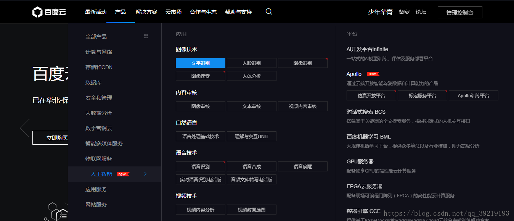Image resolution: width=514 pixels, height=221 pixels.
Task: Open 百度机器学习 BML link
Action: (369, 137)
